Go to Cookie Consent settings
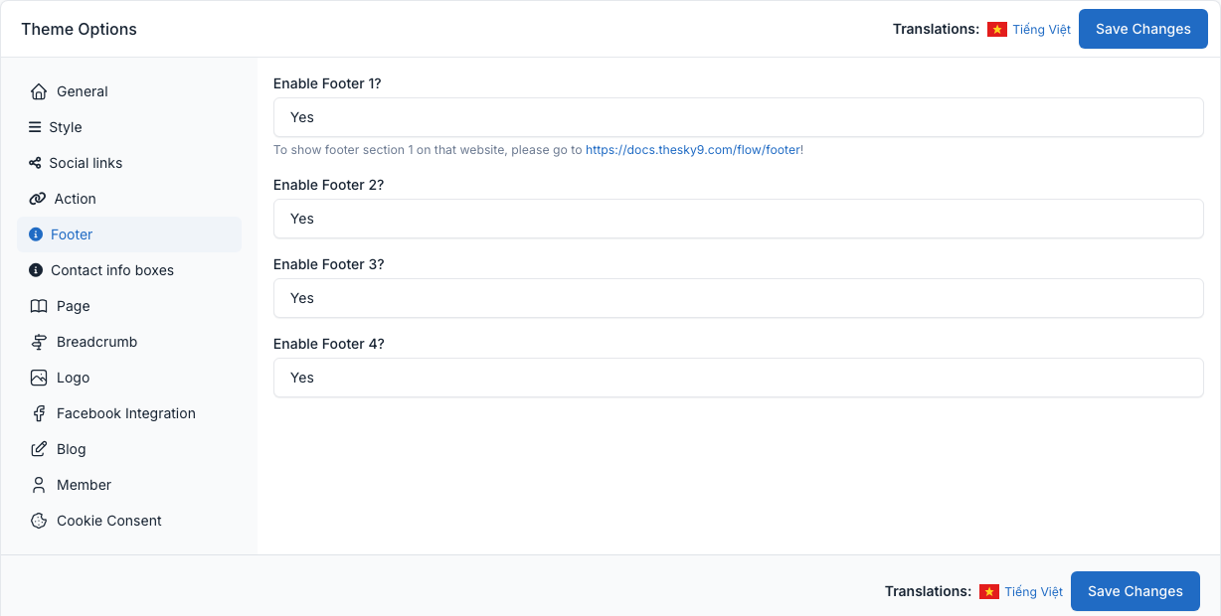Viewport: 1221px width, 616px height. (x=129, y=521)
